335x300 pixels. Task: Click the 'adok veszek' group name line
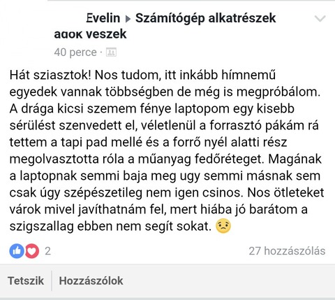[x=90, y=34]
